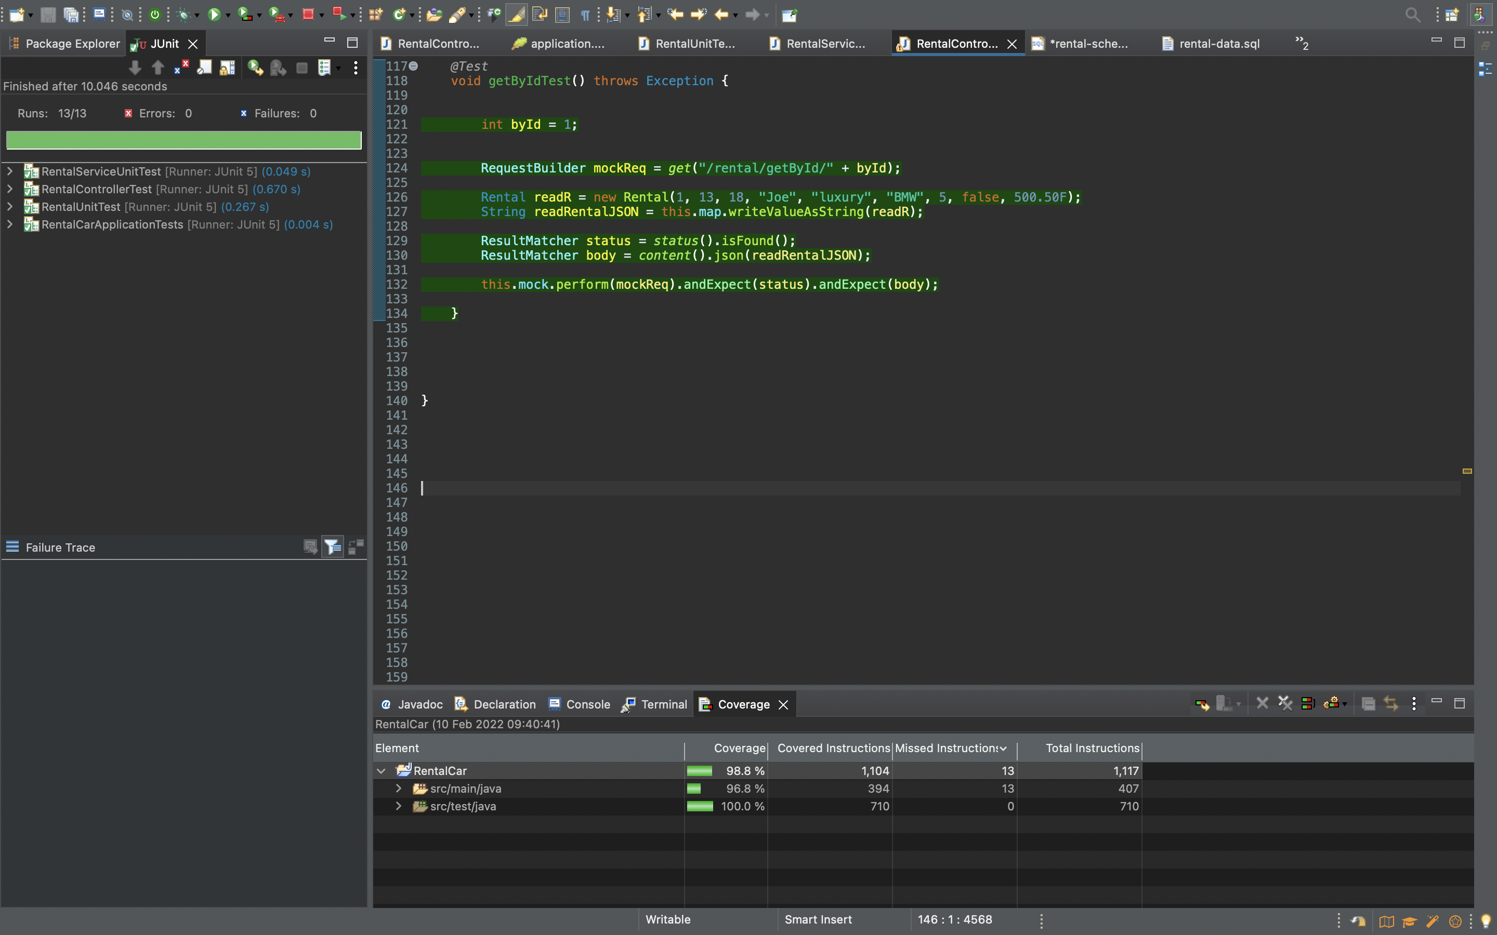Open the rental-data.sql editor tab
The width and height of the screenshot is (1497, 935).
coord(1218,43)
